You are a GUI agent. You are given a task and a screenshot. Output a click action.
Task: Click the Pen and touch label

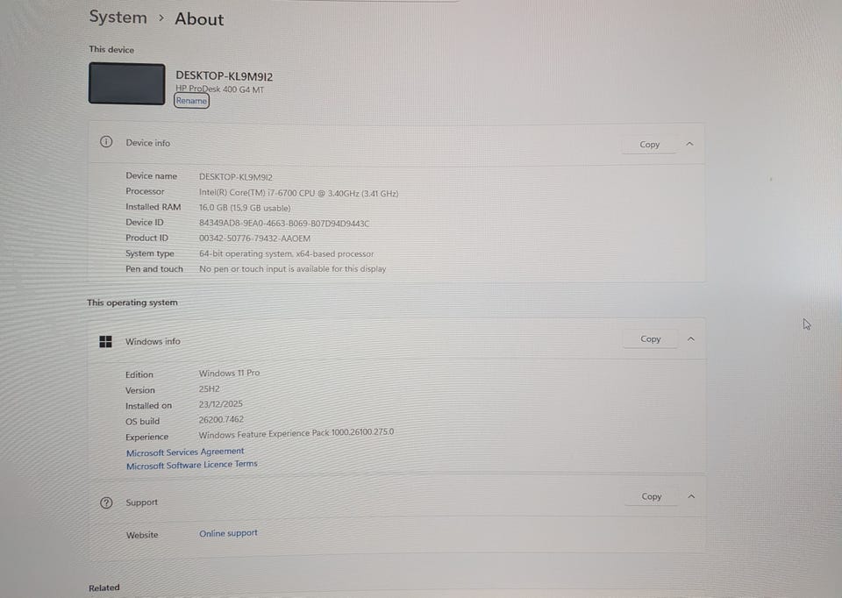click(x=154, y=269)
